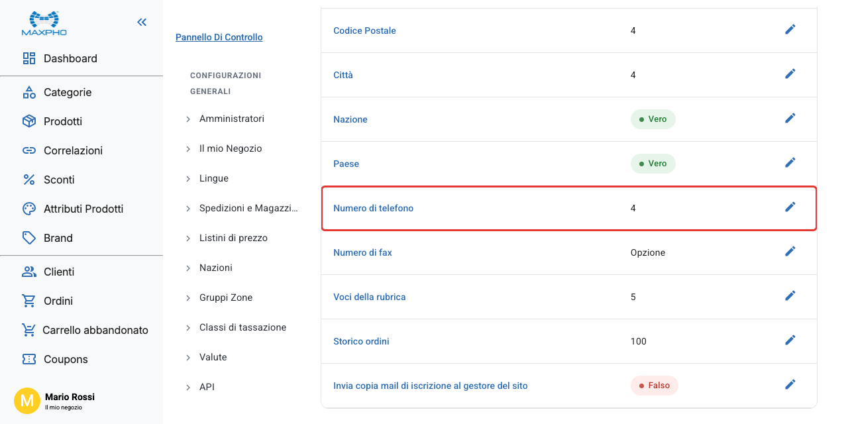The height and width of the screenshot is (424, 848).
Task: Click the edit pencil for Paese
Action: click(x=790, y=163)
